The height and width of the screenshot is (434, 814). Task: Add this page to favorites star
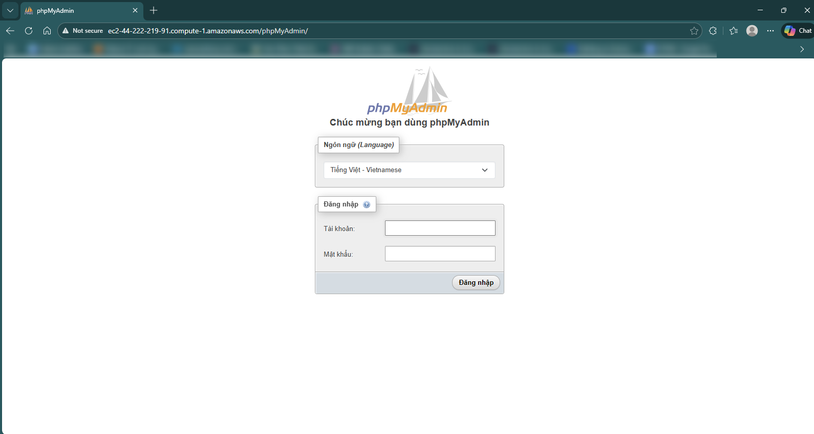[694, 31]
